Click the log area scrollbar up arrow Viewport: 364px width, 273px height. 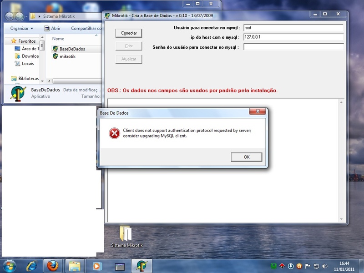pos(341,102)
